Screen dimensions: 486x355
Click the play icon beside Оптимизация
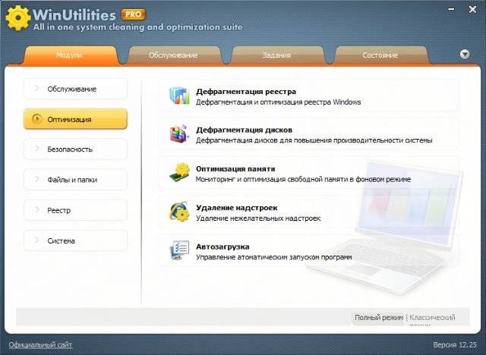[36, 119]
